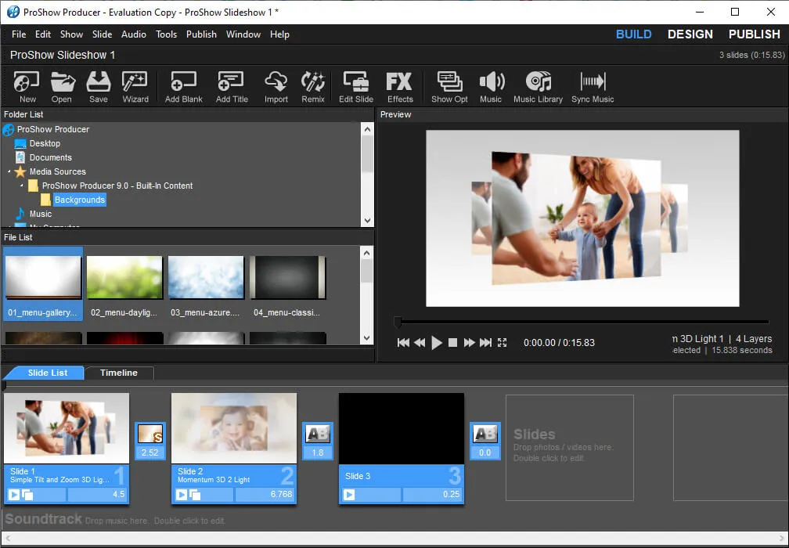Select Desktop in Folder List

45,143
